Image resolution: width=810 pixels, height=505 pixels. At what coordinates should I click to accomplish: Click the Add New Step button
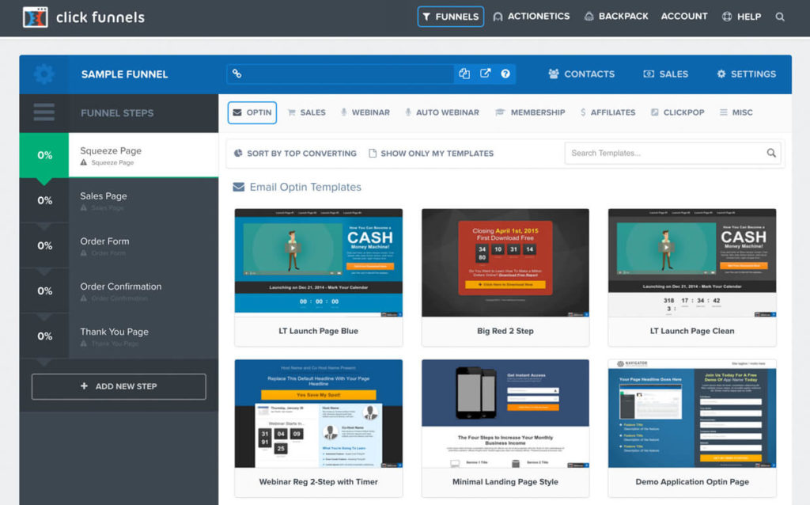tap(119, 386)
